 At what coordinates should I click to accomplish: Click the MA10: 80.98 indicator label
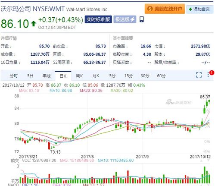(61, 91)
